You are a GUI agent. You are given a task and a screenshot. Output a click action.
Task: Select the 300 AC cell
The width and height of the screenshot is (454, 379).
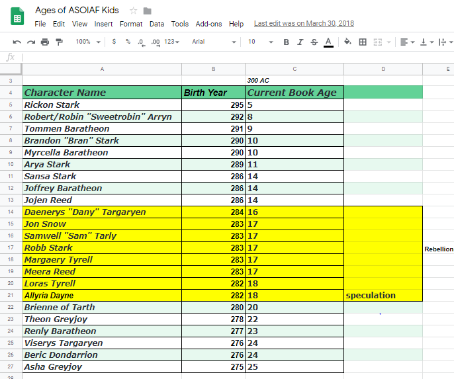295,81
